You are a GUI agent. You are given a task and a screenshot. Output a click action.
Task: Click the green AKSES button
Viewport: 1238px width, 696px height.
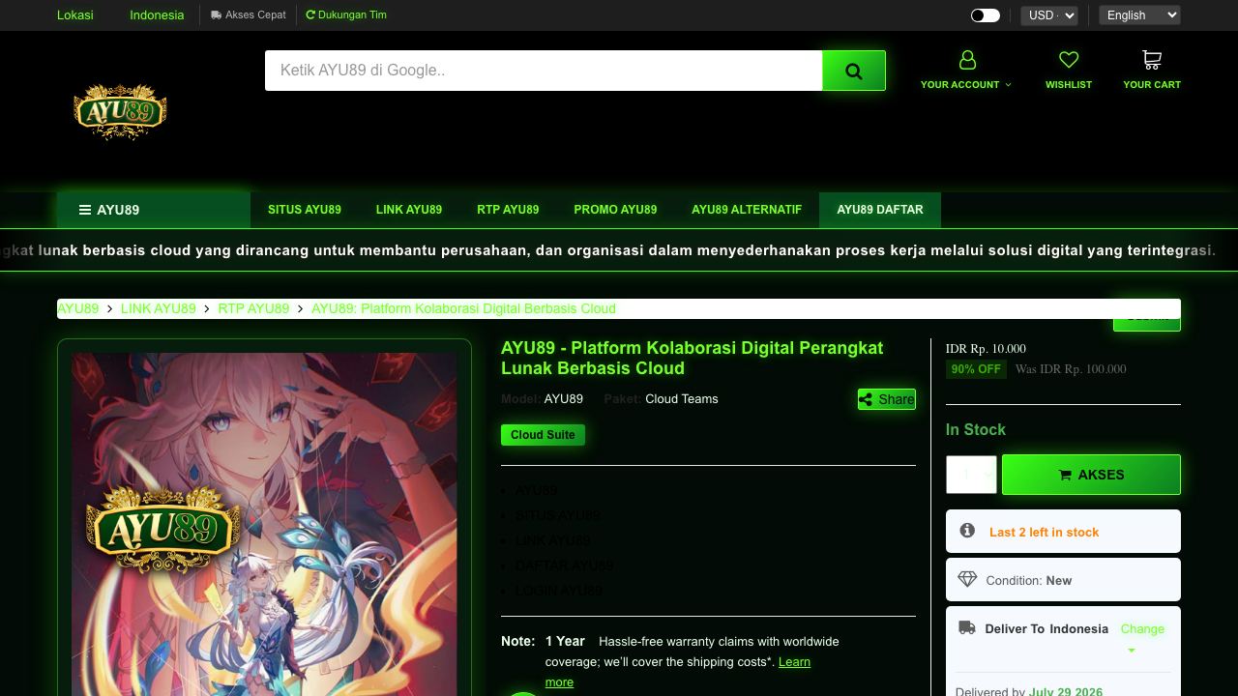[1091, 475]
